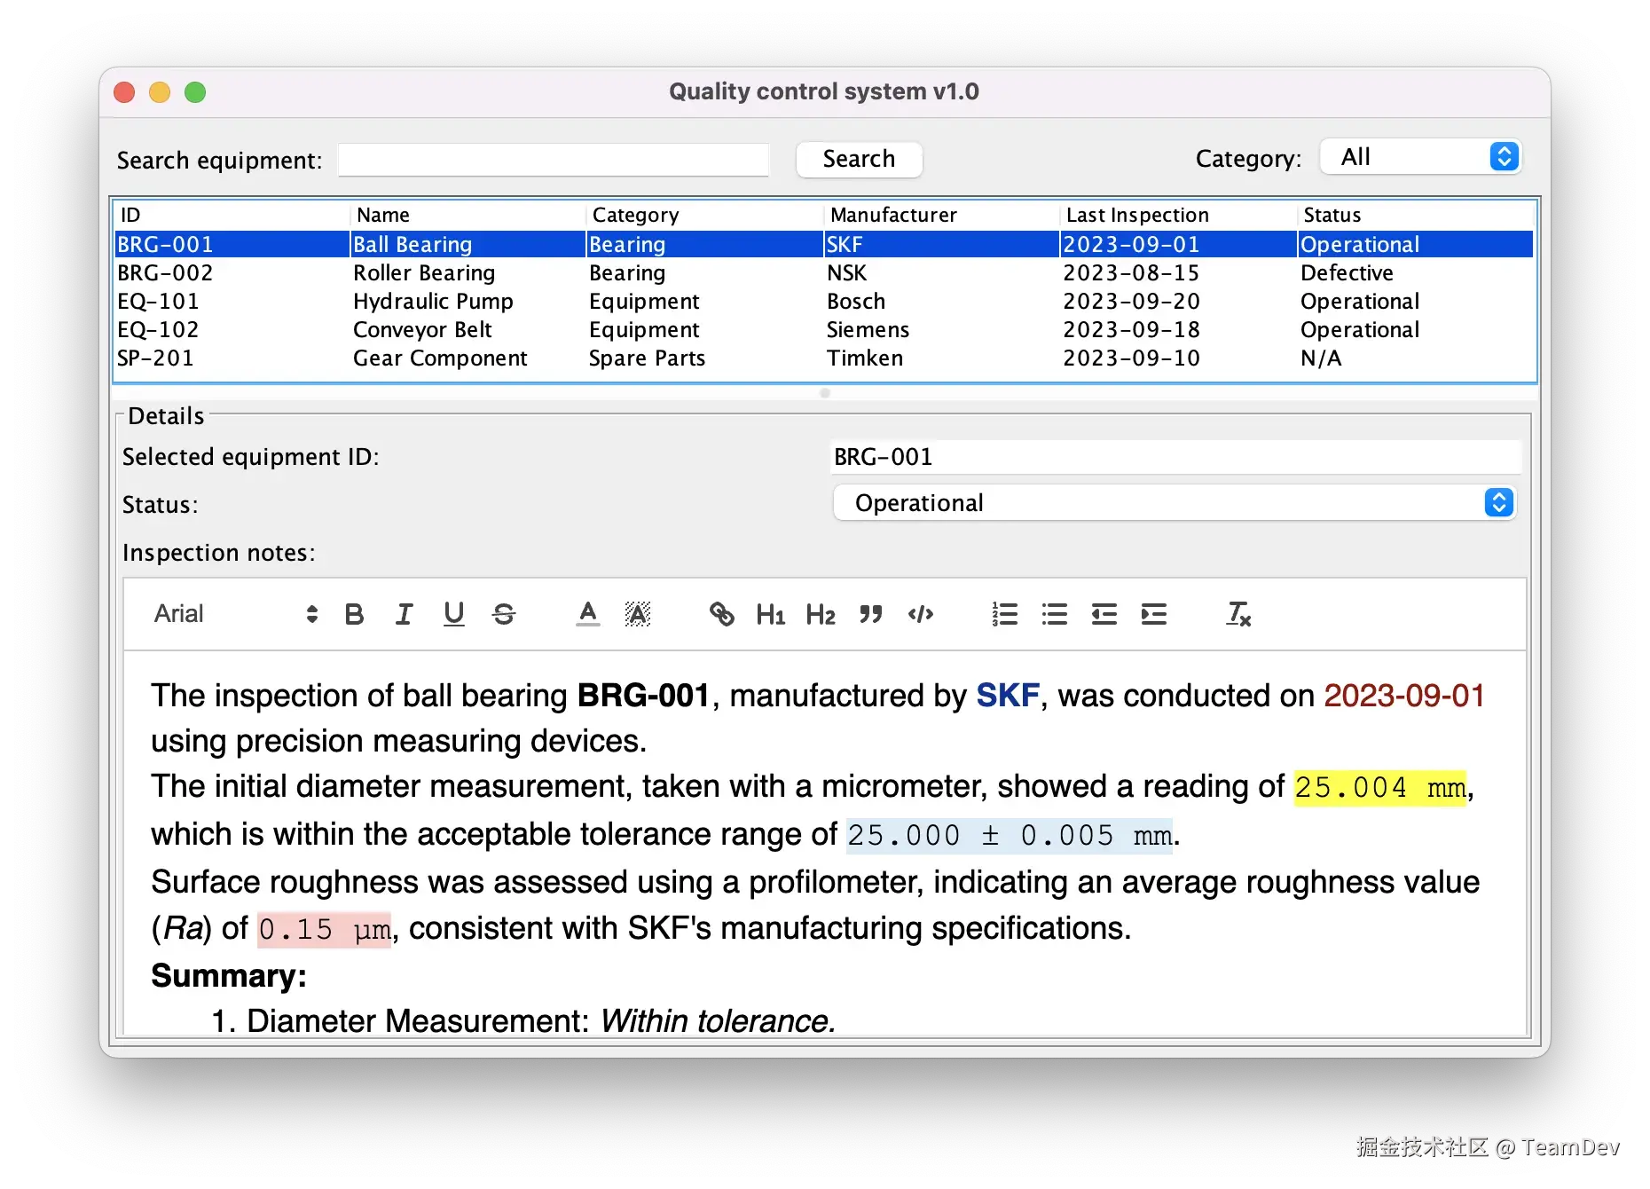1650x1189 pixels.
Task: Apply italic formatting
Action: (405, 614)
